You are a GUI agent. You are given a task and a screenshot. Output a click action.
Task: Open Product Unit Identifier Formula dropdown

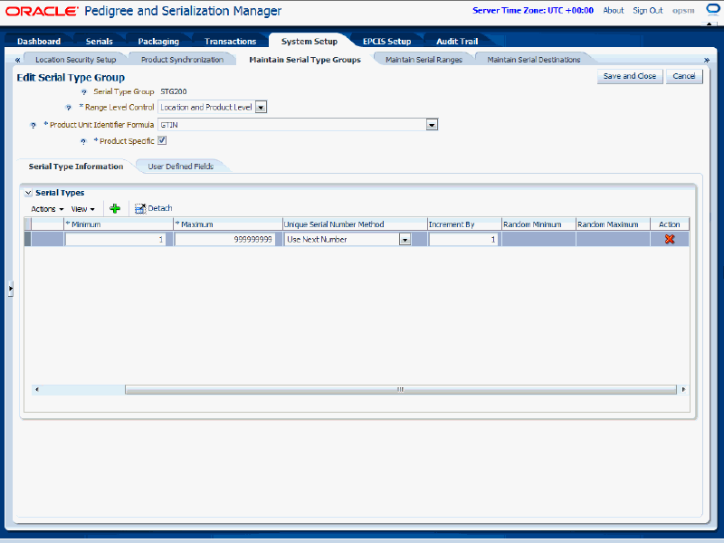[432, 125]
